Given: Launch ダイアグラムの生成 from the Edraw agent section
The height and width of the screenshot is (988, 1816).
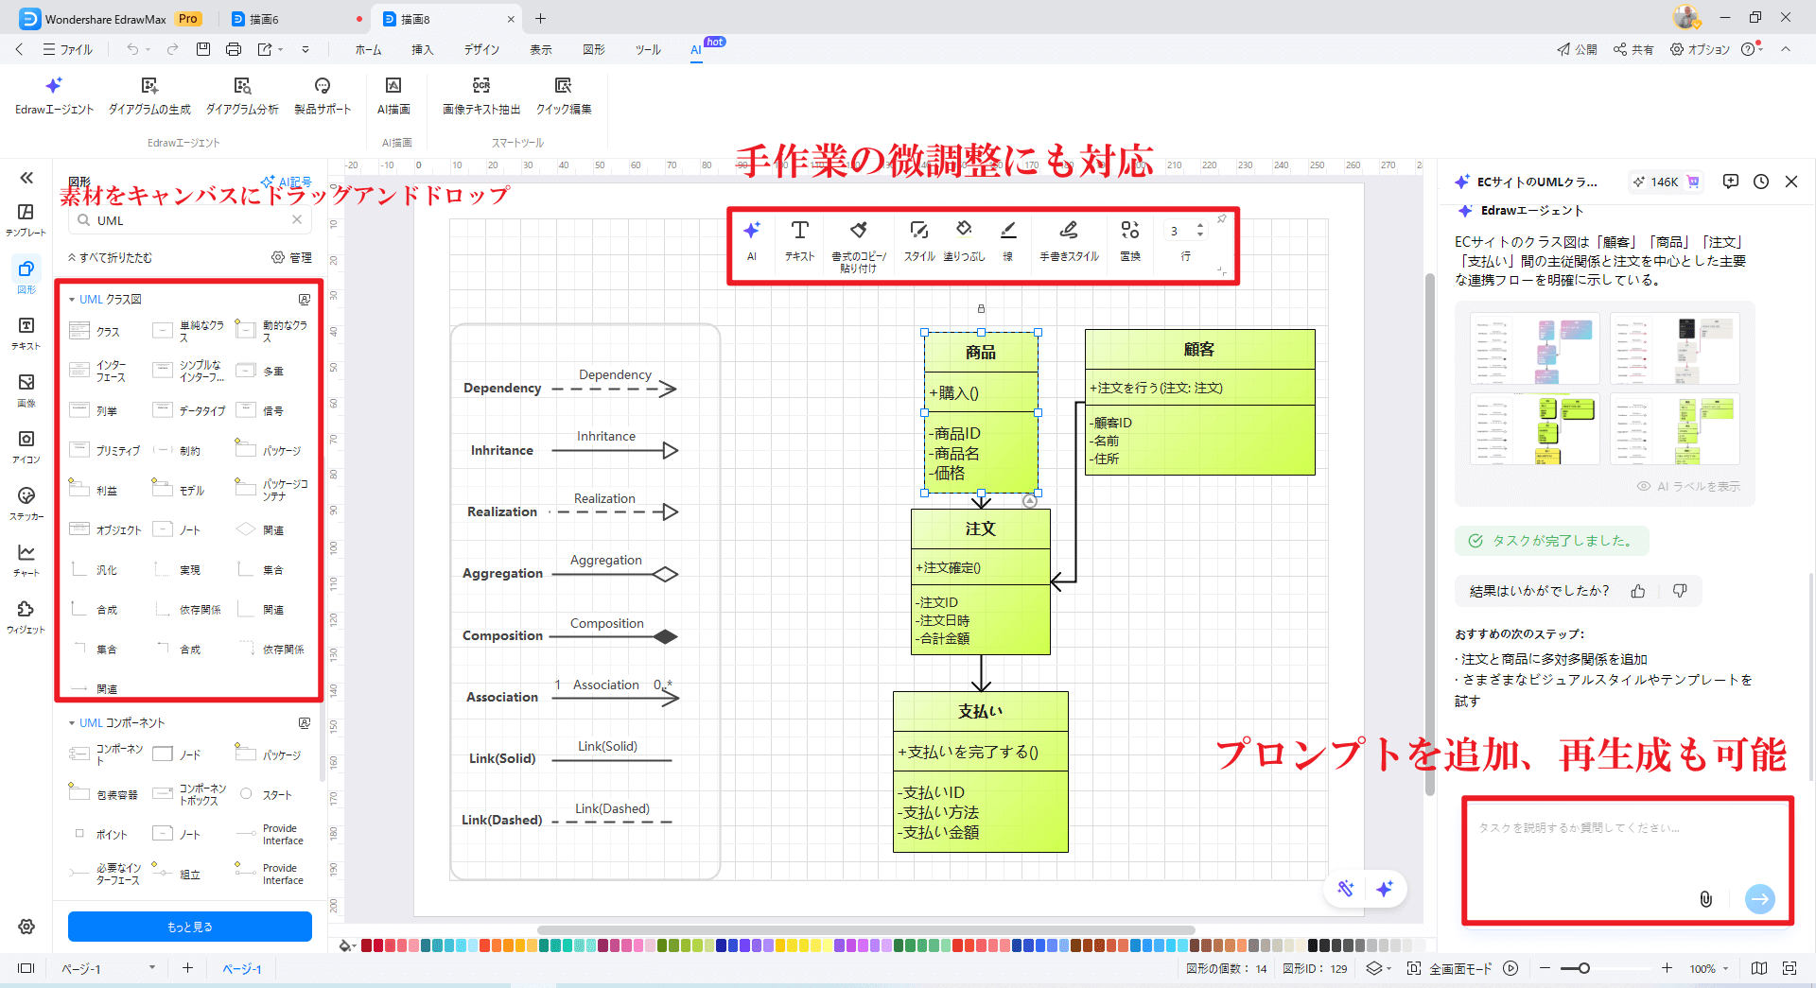Looking at the screenshot, I should 148,95.
